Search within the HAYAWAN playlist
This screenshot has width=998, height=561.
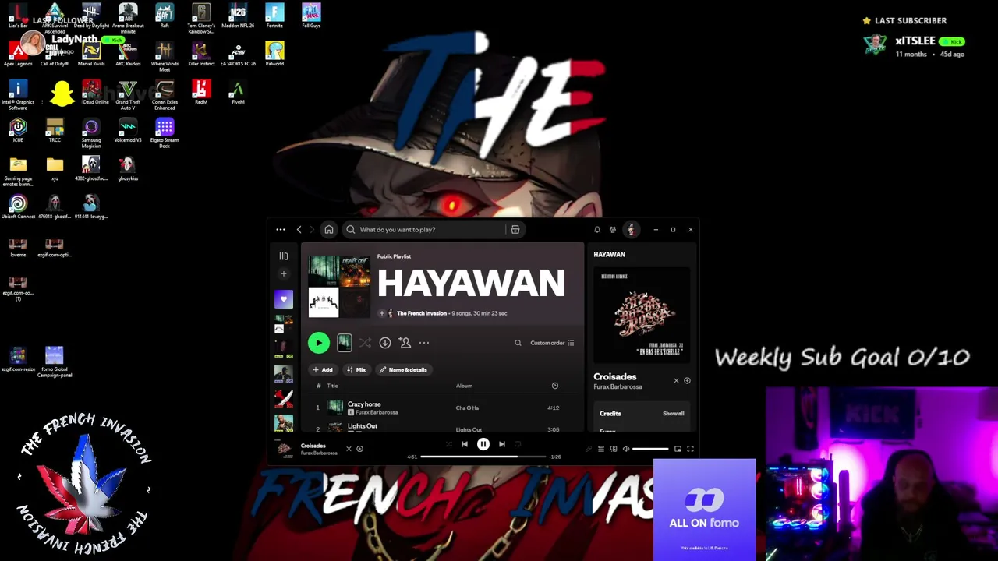click(x=518, y=343)
